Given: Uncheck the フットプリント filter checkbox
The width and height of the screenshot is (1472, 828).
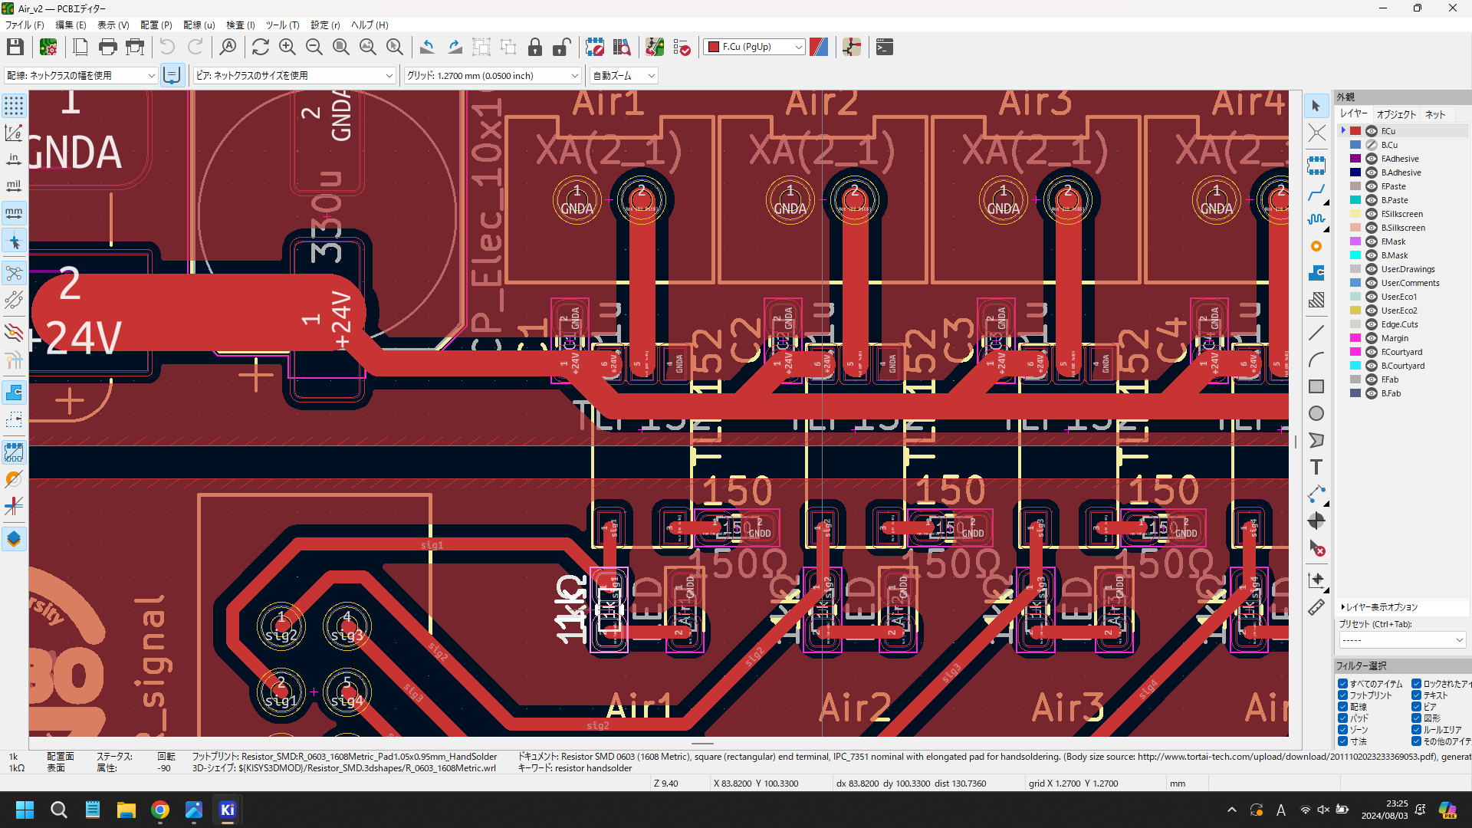Looking at the screenshot, I should point(1342,695).
